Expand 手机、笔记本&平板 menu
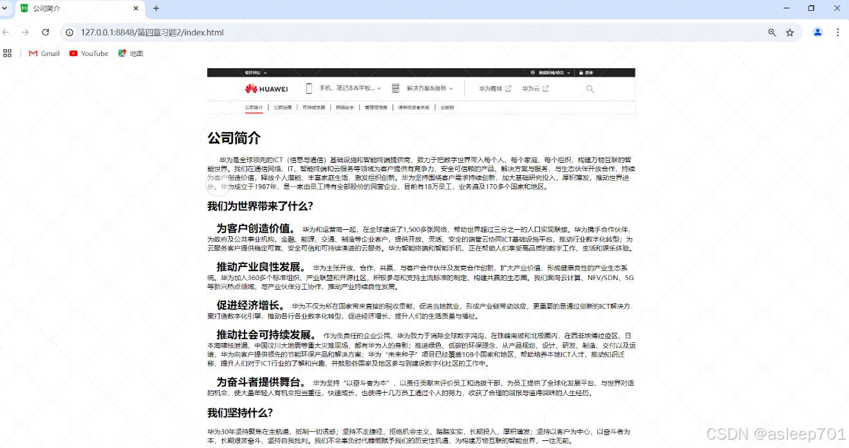849x448 pixels. tap(351, 88)
